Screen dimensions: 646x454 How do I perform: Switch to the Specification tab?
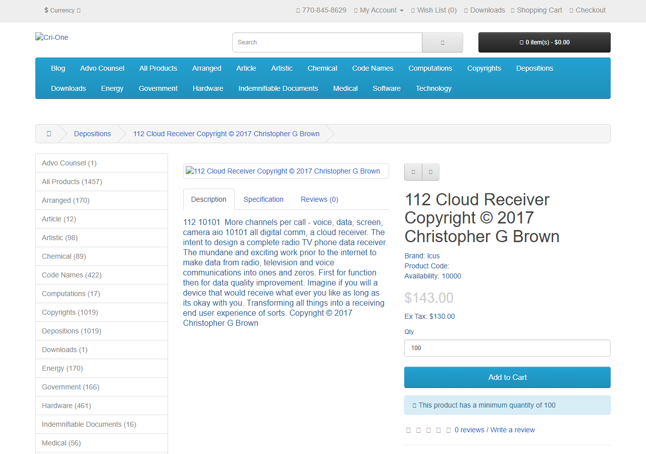[x=263, y=199]
